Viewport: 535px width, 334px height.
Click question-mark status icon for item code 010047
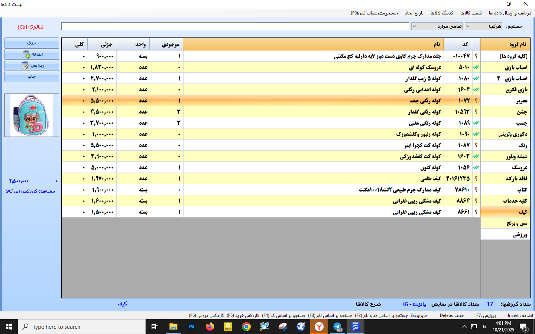click(x=476, y=56)
